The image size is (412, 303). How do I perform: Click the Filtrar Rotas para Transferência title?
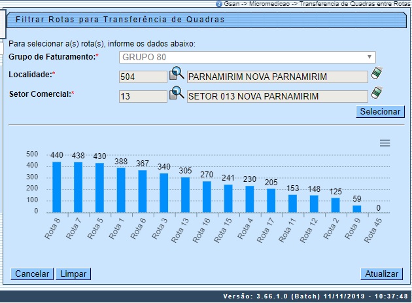[x=120, y=20]
